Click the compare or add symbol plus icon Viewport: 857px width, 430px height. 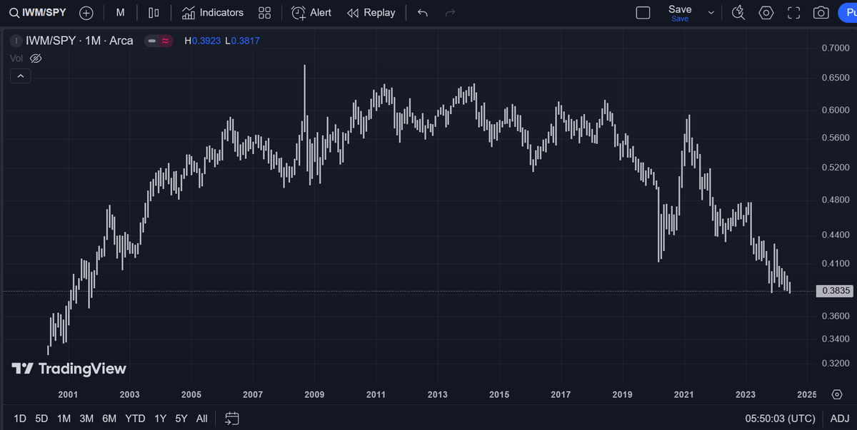point(86,13)
